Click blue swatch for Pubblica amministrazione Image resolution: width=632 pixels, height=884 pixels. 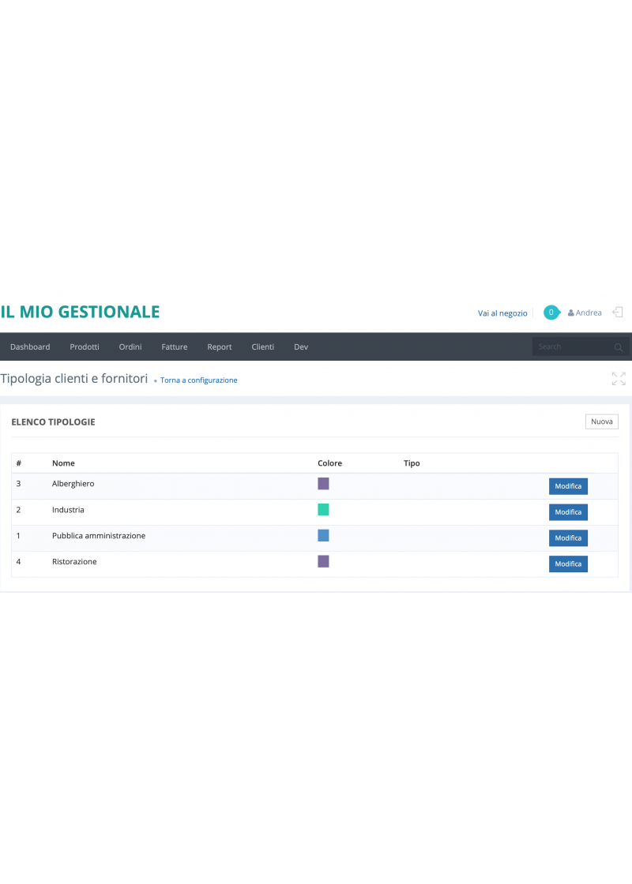(x=323, y=536)
